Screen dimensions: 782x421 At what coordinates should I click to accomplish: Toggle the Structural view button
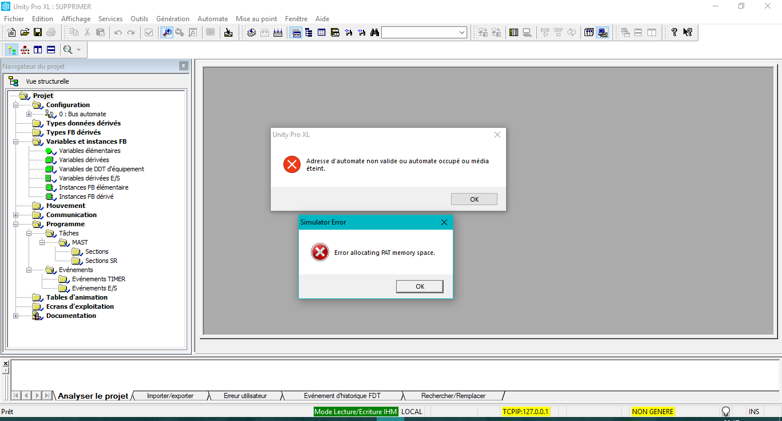pyautogui.click(x=11, y=50)
